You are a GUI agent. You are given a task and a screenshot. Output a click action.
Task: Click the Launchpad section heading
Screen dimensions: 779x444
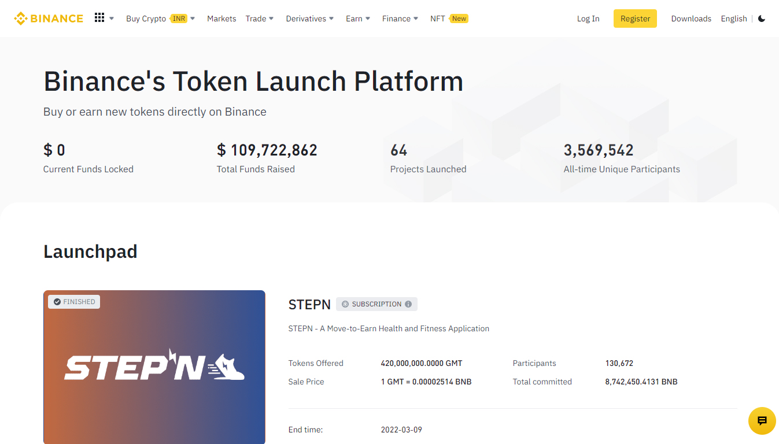[x=90, y=251]
